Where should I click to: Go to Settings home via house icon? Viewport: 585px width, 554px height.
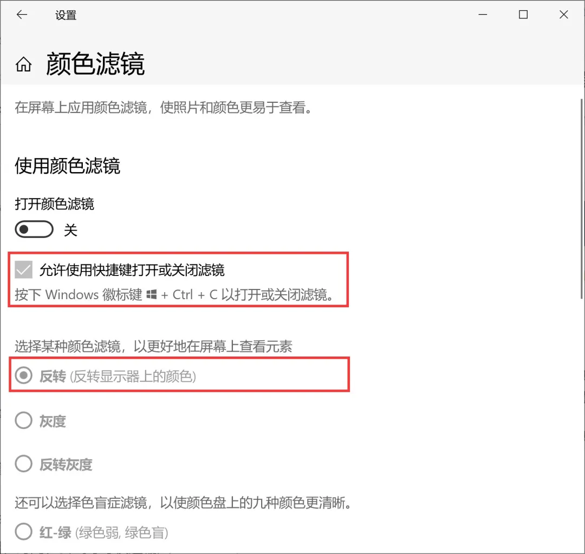[23, 65]
